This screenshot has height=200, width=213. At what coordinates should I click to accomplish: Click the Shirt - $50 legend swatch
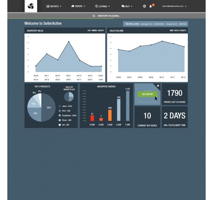pos(60,111)
